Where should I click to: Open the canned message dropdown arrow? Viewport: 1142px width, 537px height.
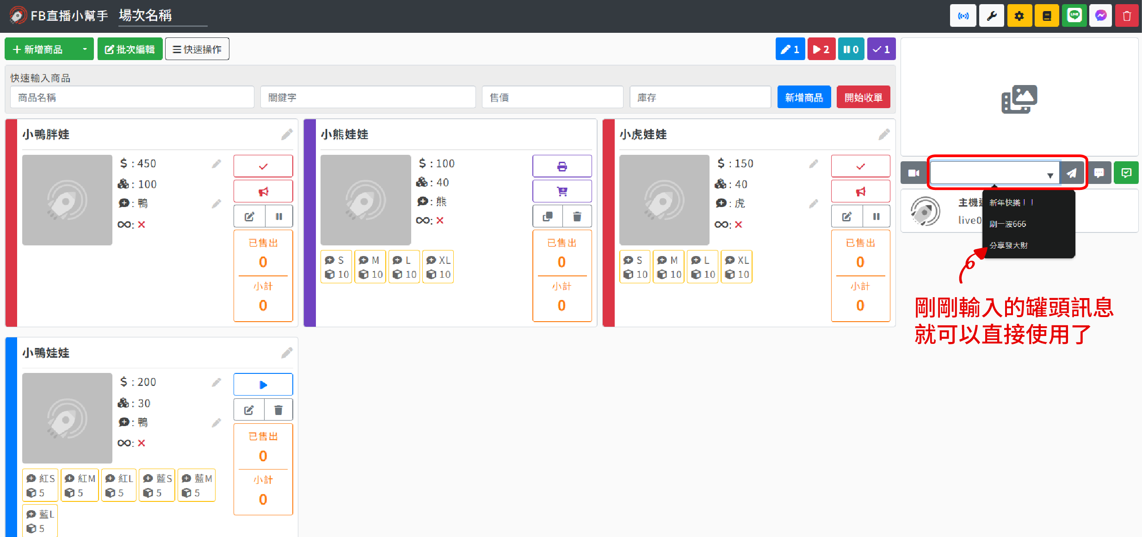[1050, 175]
